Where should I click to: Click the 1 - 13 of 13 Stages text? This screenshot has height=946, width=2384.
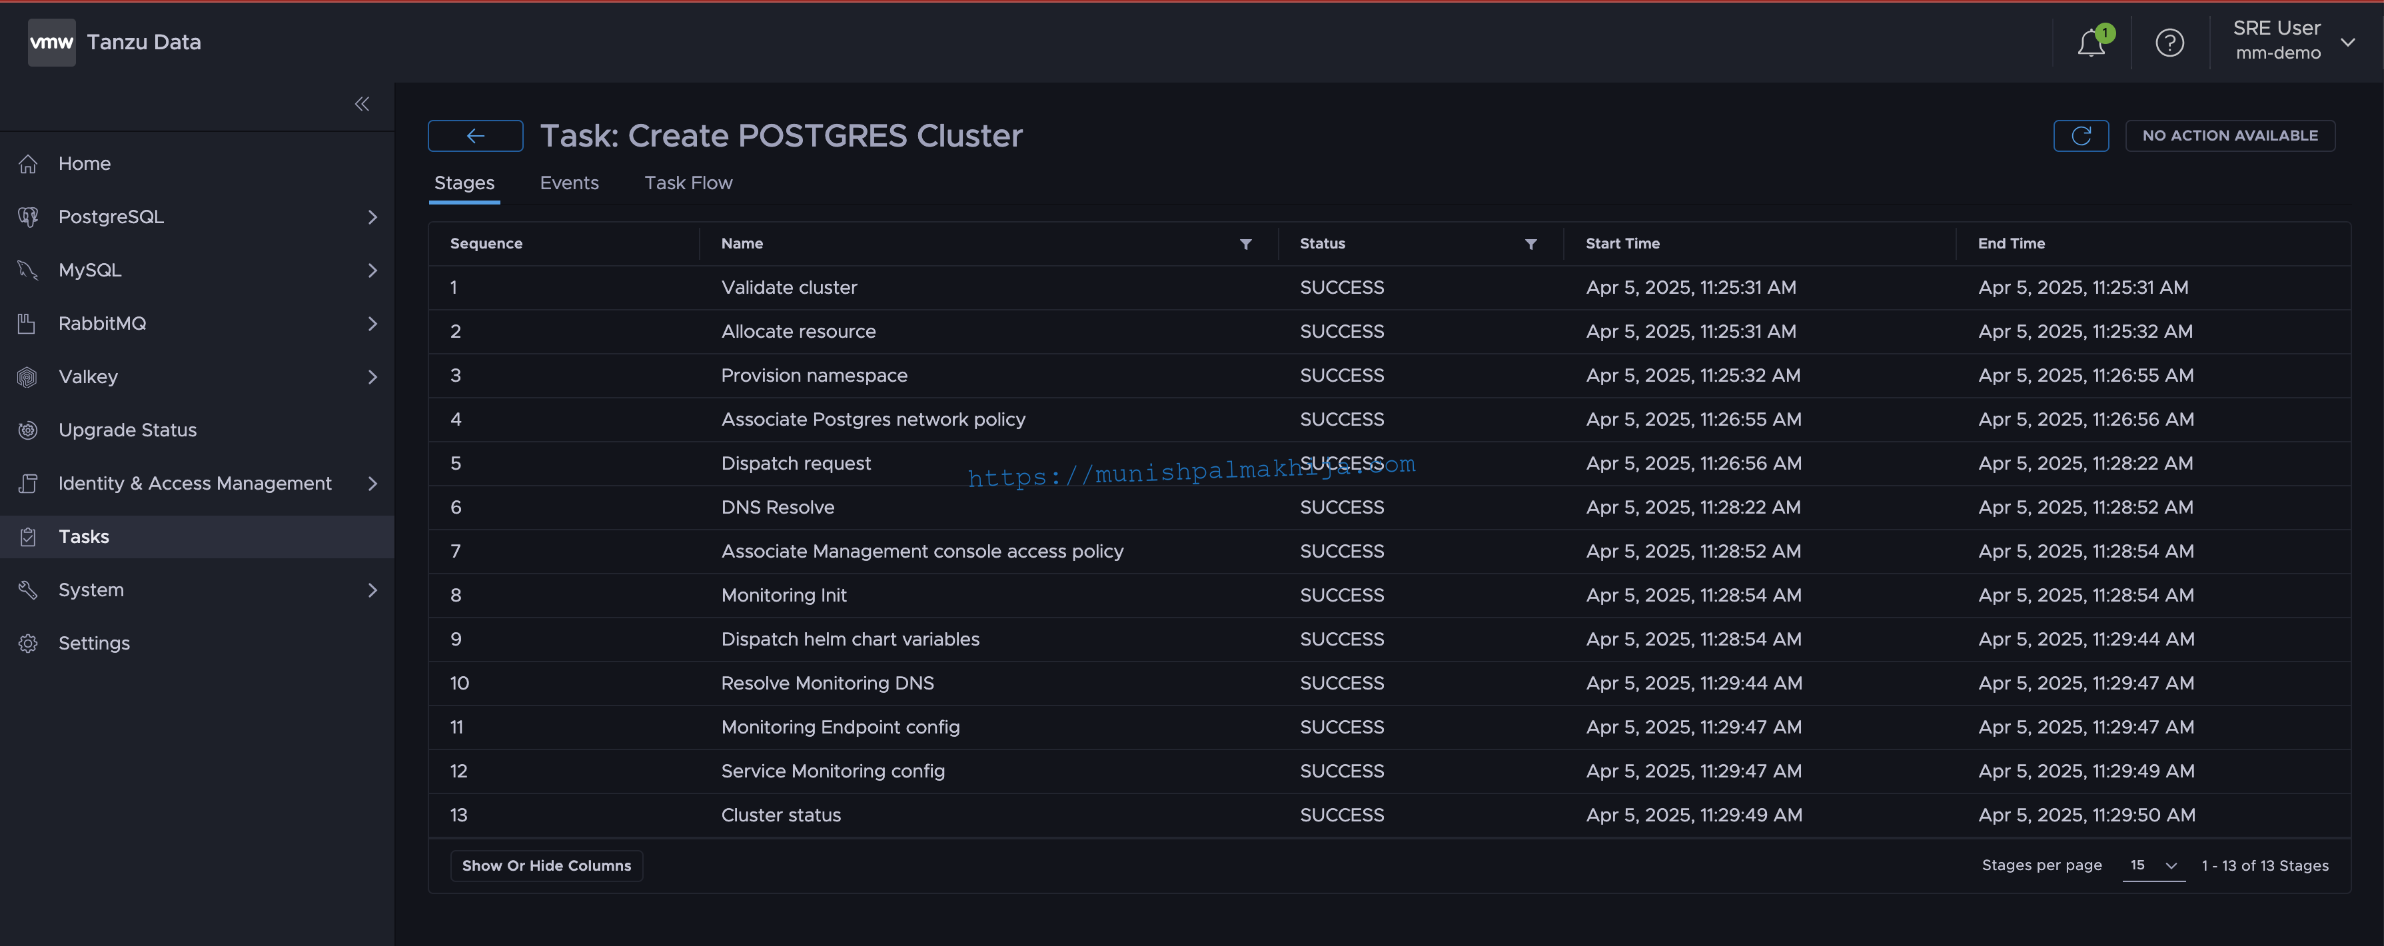2265,865
